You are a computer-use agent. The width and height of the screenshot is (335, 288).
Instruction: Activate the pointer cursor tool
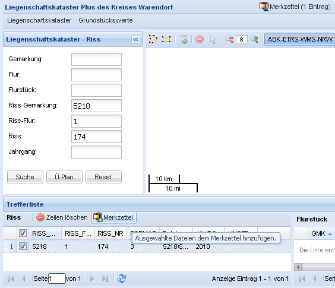(x=213, y=40)
